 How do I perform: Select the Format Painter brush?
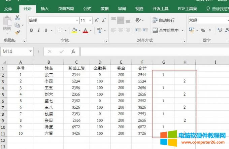(x=17, y=32)
